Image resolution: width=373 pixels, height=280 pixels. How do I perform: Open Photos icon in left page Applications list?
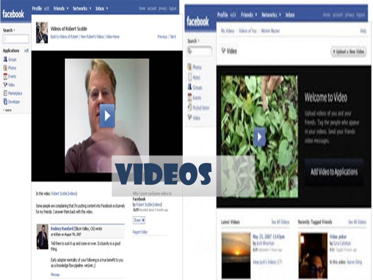point(5,68)
